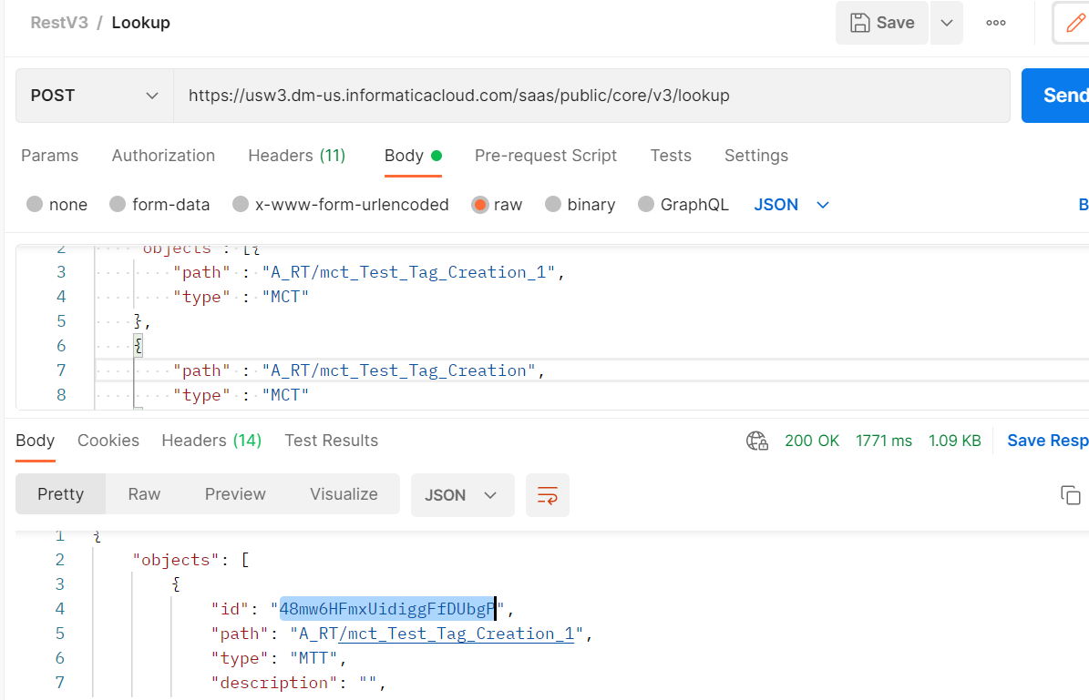The width and height of the screenshot is (1089, 700).
Task: Click the opening brace on request line 6
Action: click(x=139, y=346)
